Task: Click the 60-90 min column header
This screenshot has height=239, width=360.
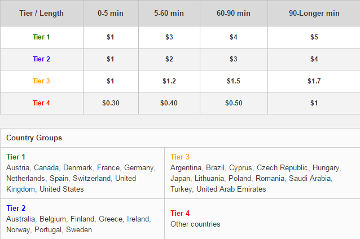Action: coord(234,14)
